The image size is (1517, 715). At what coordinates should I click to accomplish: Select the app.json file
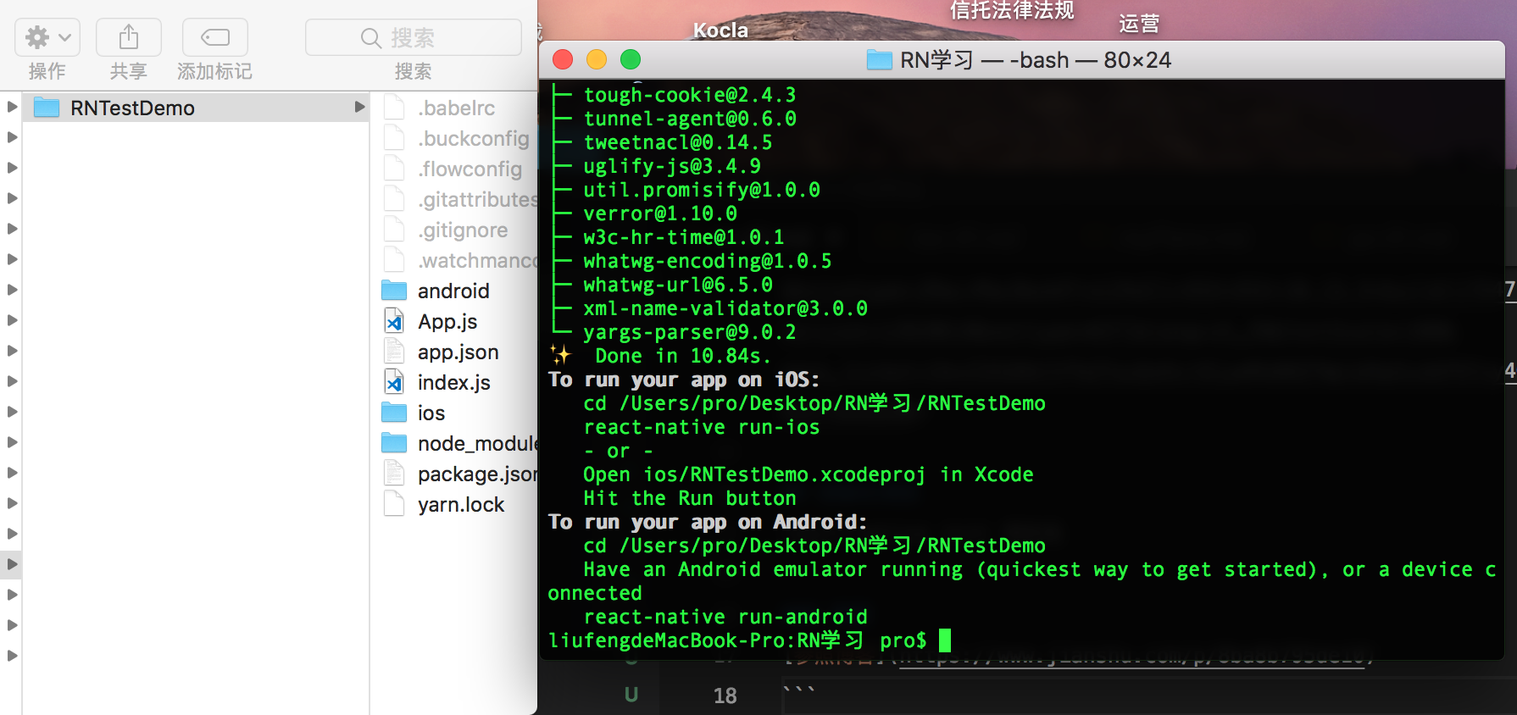point(458,352)
